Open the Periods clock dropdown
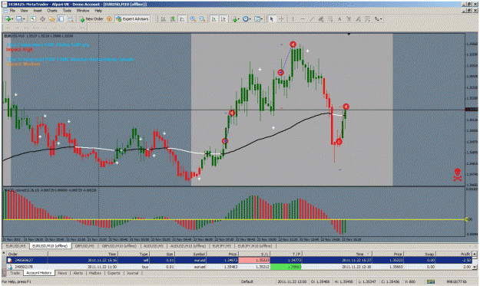The height and width of the screenshot is (286, 480). [x=247, y=19]
